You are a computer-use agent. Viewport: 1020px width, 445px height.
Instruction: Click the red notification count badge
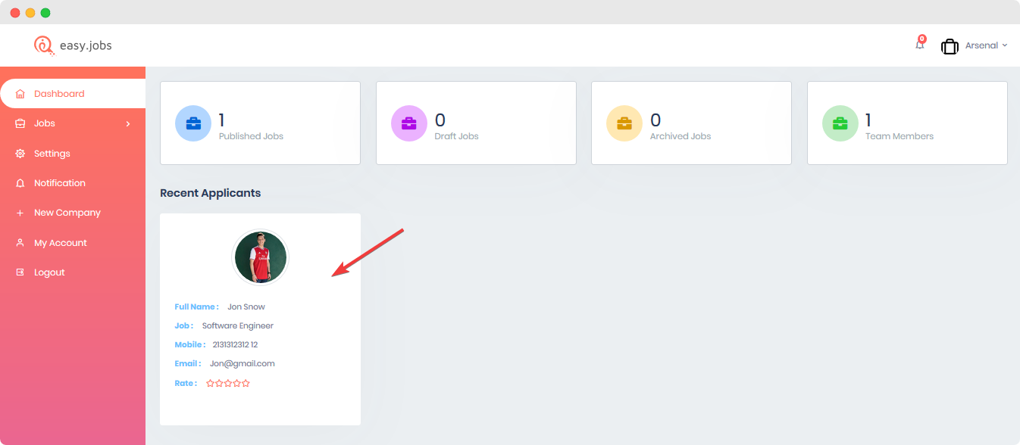(922, 39)
